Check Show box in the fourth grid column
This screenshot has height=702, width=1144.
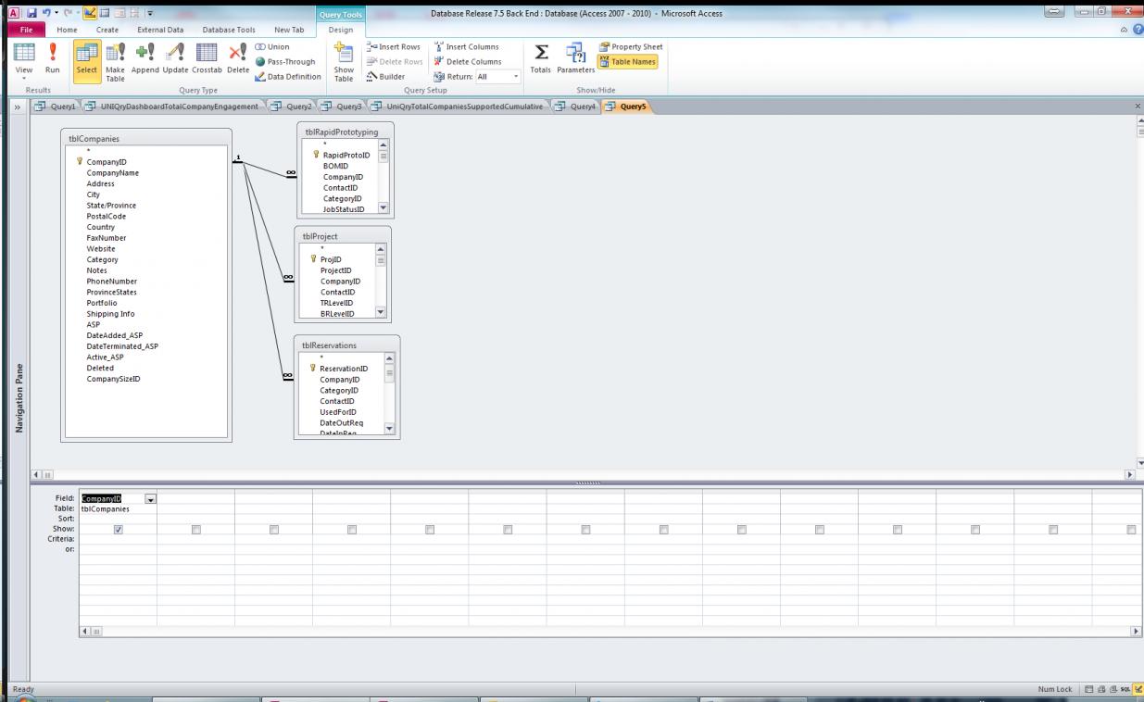point(351,529)
